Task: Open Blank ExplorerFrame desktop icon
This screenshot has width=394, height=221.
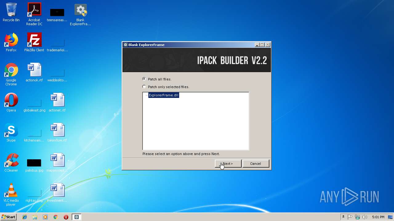Action: click(80, 14)
